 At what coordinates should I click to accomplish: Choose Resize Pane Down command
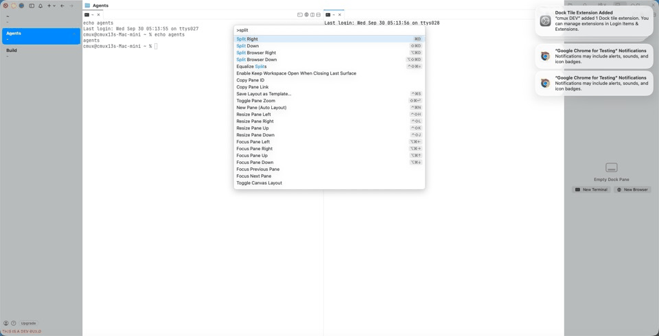coord(329,135)
